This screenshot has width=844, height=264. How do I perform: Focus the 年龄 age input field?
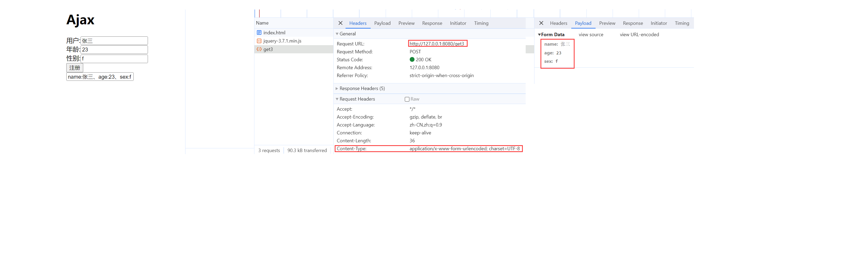(114, 49)
